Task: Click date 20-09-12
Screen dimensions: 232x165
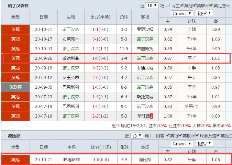Action: coord(44,78)
